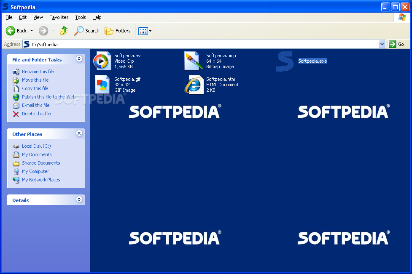Select the Softpedia.exe S icon
Image resolution: width=412 pixels, height=274 pixels.
pos(285,61)
